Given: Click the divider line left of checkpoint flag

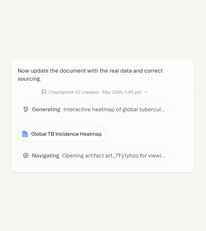Looking at the screenshot, I should [x=26, y=92].
